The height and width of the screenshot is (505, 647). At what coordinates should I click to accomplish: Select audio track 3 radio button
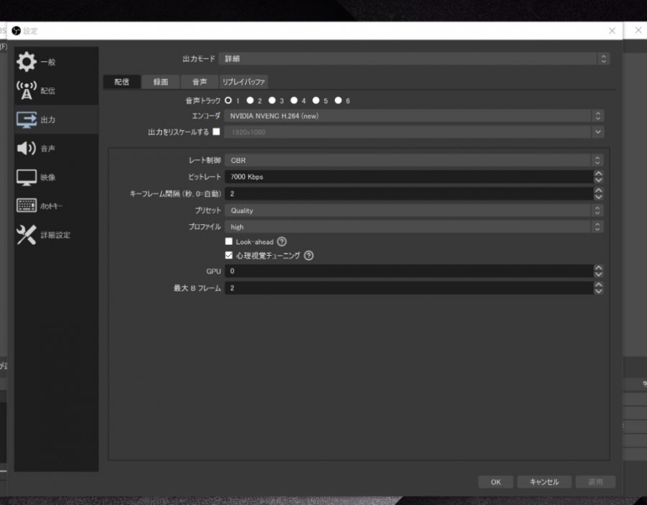tap(272, 100)
